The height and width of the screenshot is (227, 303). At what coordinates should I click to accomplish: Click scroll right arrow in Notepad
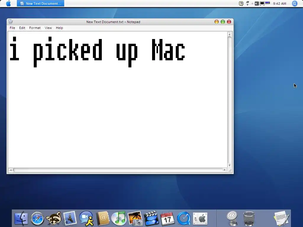225,170
